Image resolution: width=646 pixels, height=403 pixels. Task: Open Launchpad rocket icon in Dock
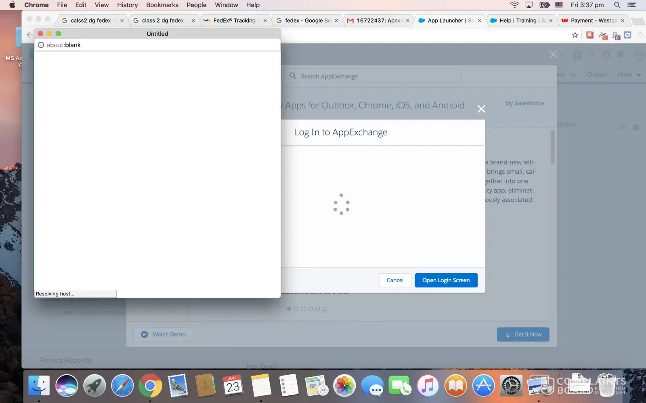94,386
